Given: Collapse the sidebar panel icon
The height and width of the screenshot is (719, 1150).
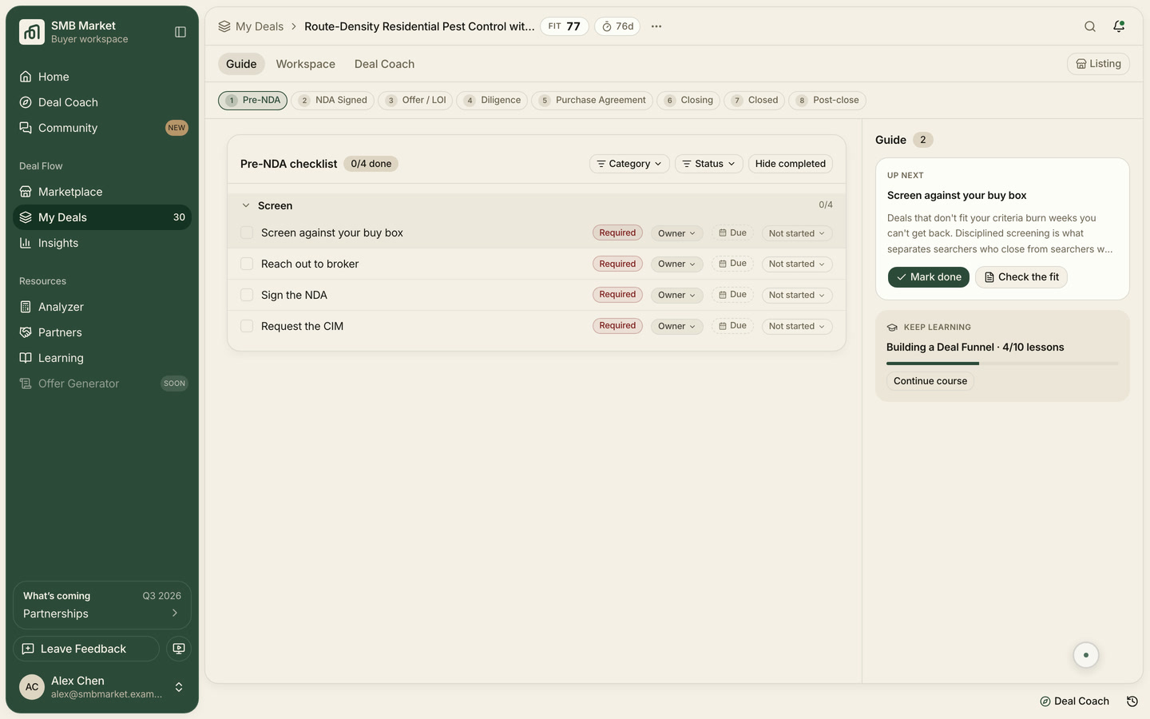Looking at the screenshot, I should coord(180,32).
